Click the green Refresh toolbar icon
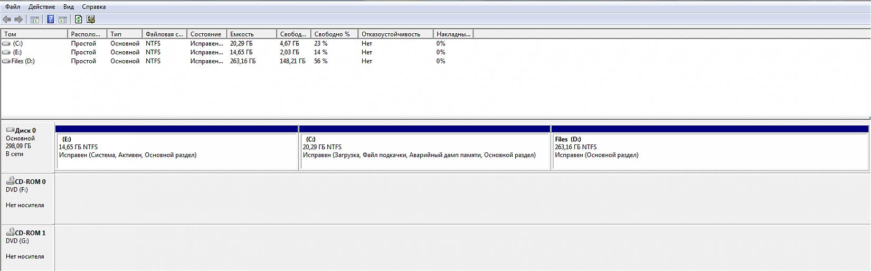Viewport: 871px width, 271px height. click(x=78, y=20)
